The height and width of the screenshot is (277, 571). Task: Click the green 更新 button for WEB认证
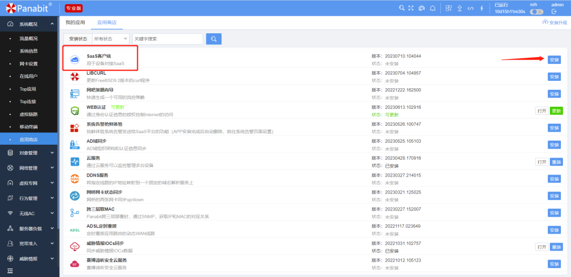[x=556, y=111]
